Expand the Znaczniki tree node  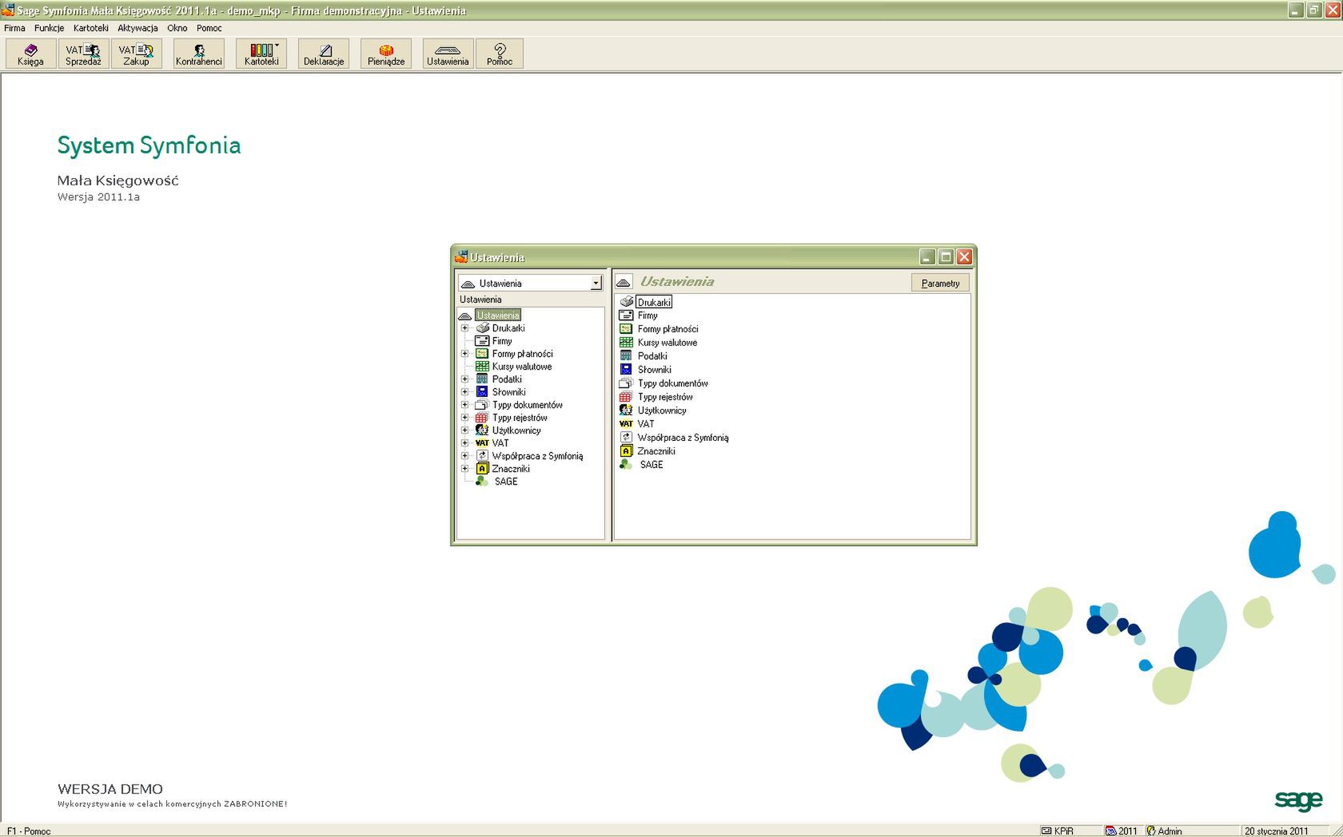[x=464, y=469]
